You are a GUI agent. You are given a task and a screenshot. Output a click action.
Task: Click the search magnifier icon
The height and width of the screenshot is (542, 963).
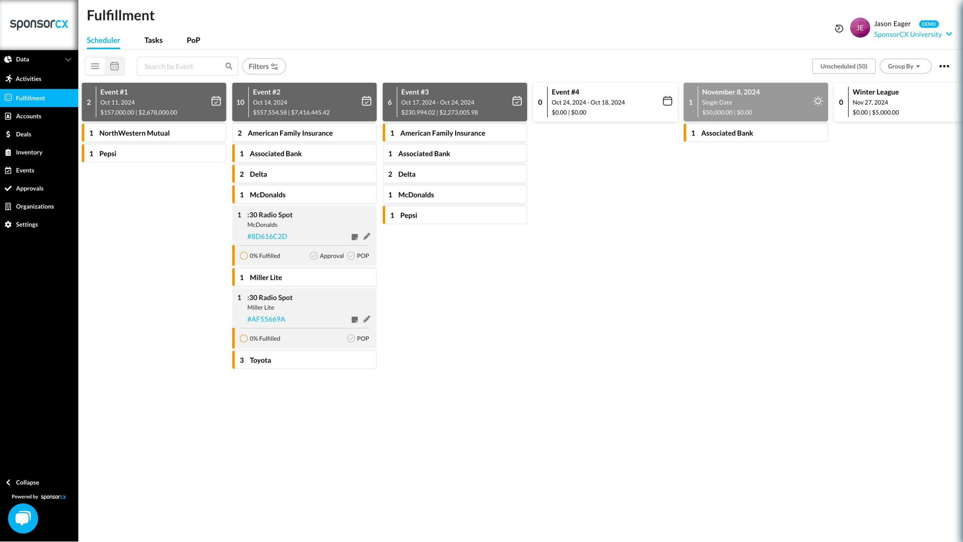[229, 66]
